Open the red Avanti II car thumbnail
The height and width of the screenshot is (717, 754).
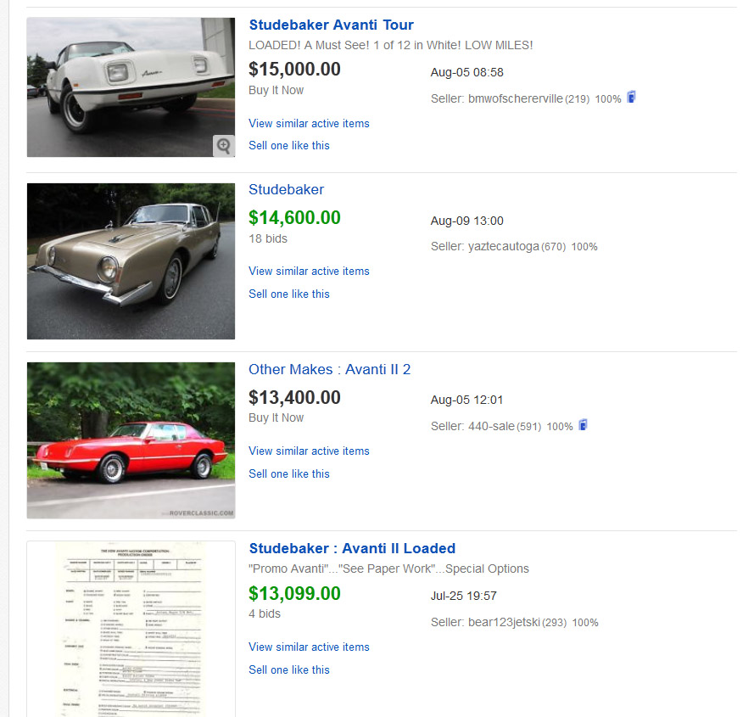[131, 440]
